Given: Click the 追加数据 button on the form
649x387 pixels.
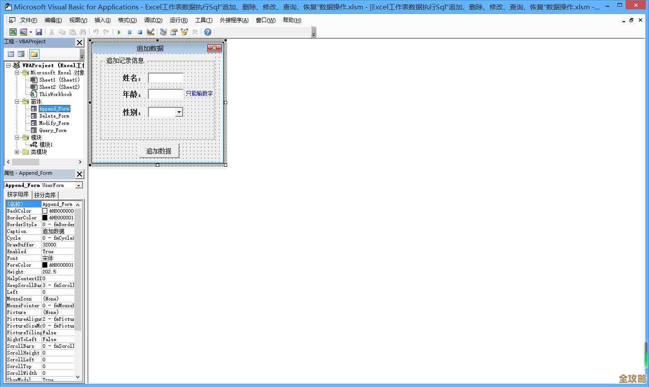Looking at the screenshot, I should point(159,151).
